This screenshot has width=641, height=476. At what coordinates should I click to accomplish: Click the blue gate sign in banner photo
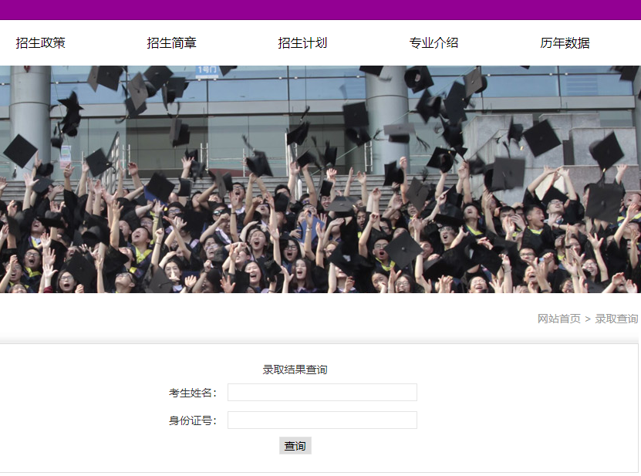click(x=207, y=70)
